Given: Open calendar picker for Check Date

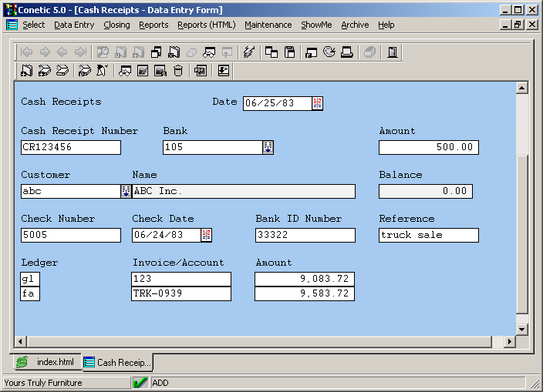Looking at the screenshot, I should click(206, 235).
